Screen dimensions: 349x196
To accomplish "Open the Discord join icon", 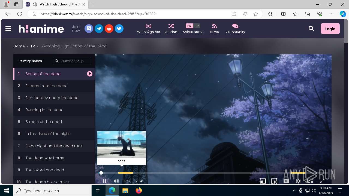I will (x=89, y=29).
